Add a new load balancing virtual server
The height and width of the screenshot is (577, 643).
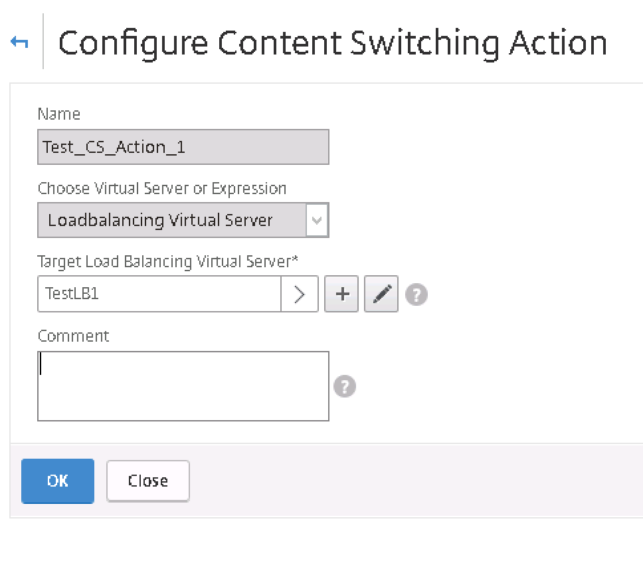click(x=341, y=294)
